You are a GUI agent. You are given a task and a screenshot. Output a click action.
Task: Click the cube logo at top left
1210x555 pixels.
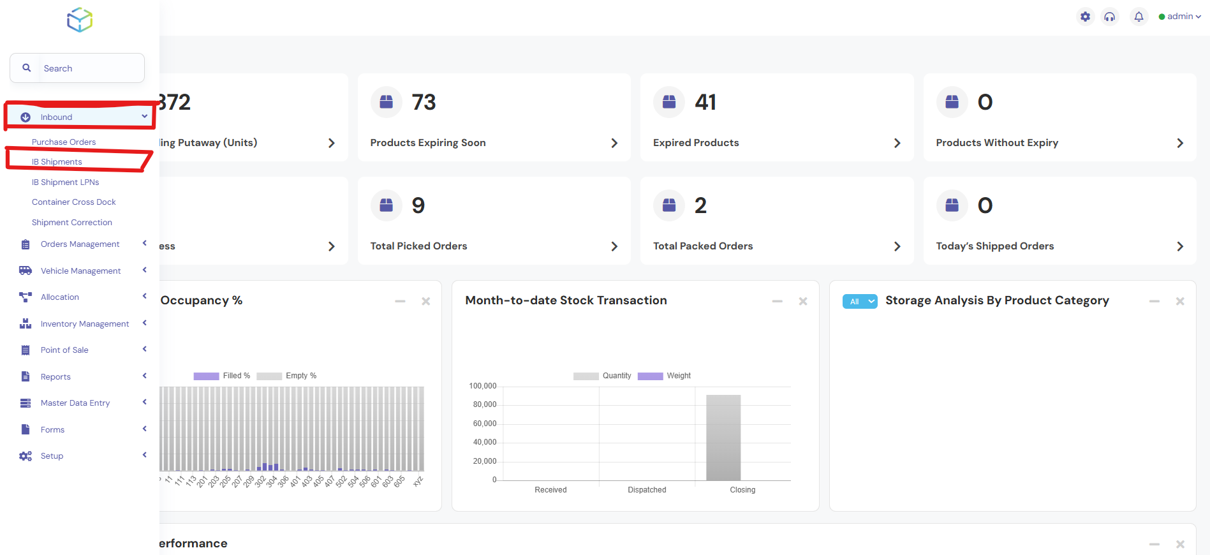point(80,20)
